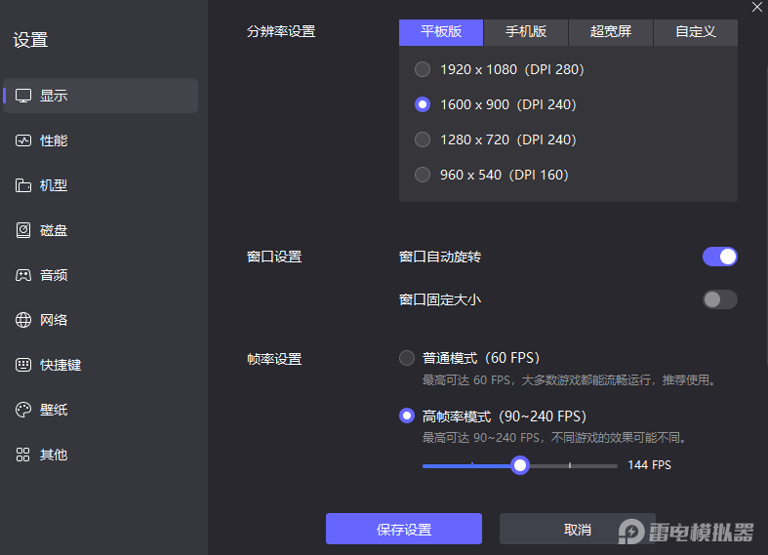Enable the 窗口固定大小 switch
The height and width of the screenshot is (555, 768).
tap(719, 299)
